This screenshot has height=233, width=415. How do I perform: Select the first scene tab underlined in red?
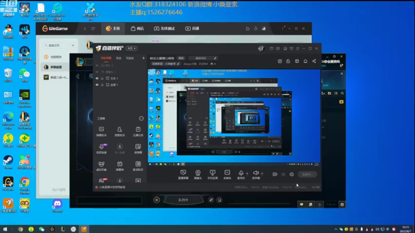(106, 58)
